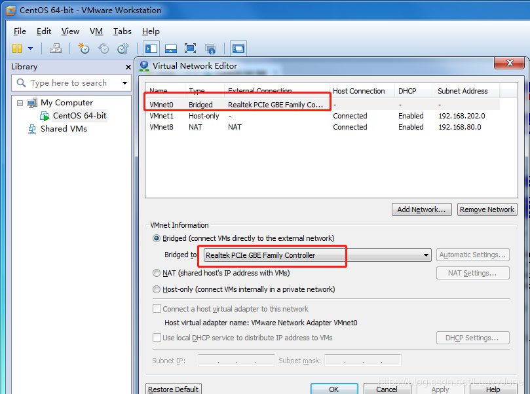The width and height of the screenshot is (530, 394).
Task: Open the power options dropdown arrow
Action: click(30, 48)
